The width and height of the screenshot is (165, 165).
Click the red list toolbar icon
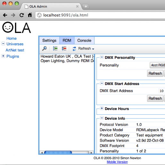64,48
